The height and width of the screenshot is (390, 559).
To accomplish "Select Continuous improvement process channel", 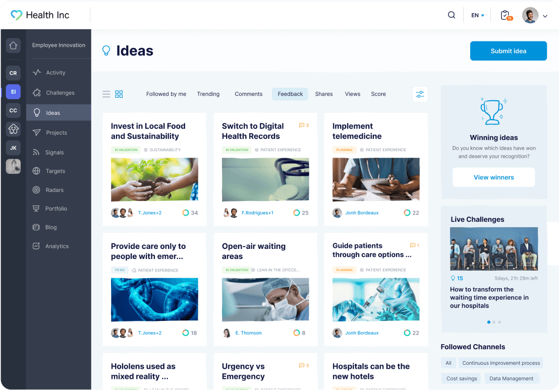I will (501, 363).
